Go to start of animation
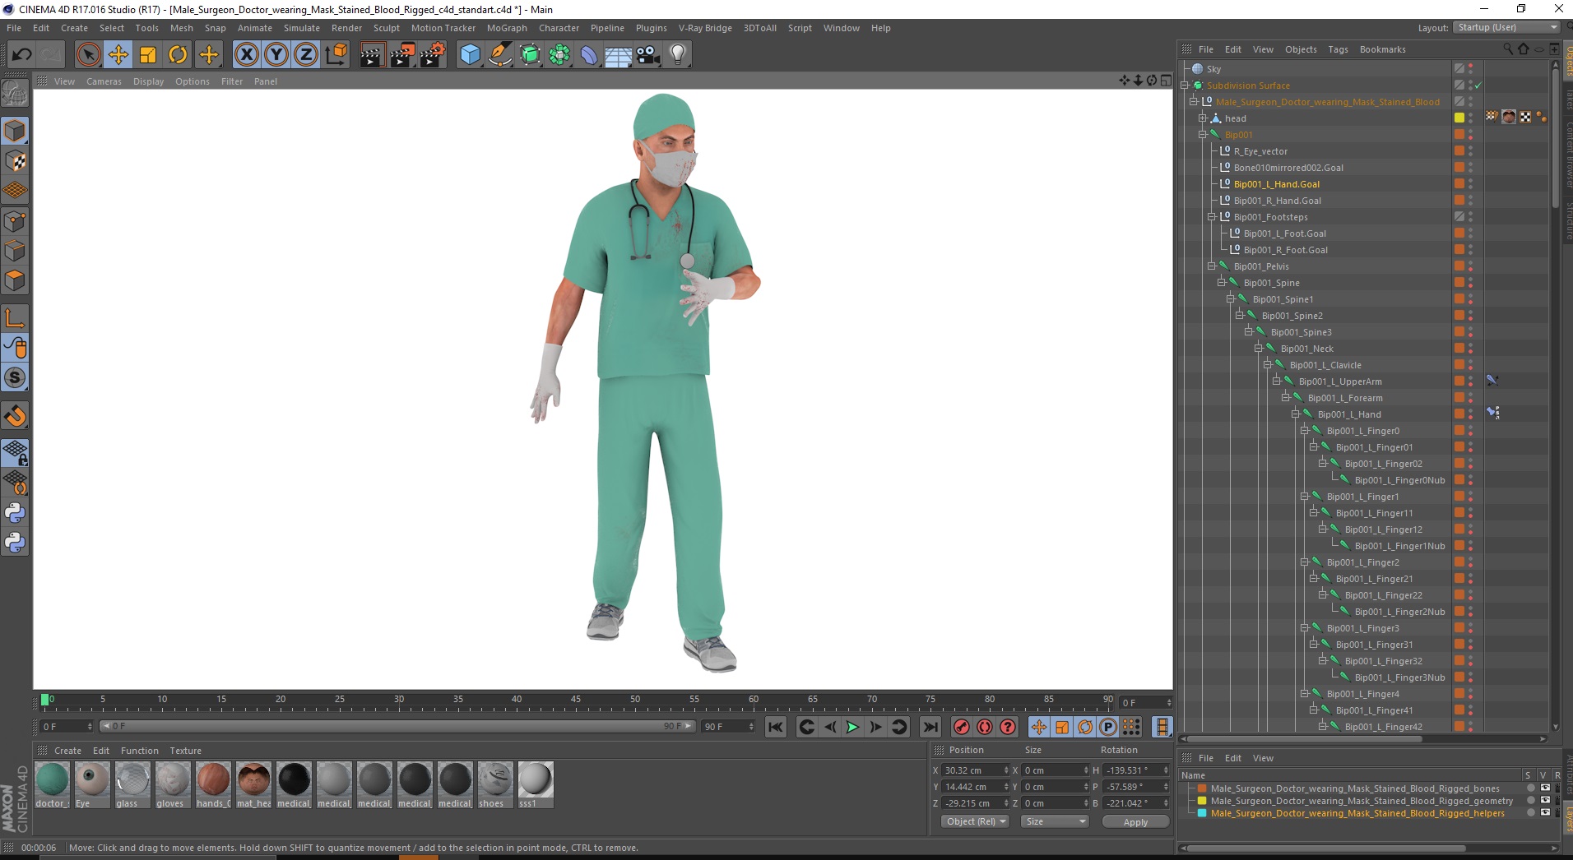The image size is (1573, 860). [x=775, y=727]
